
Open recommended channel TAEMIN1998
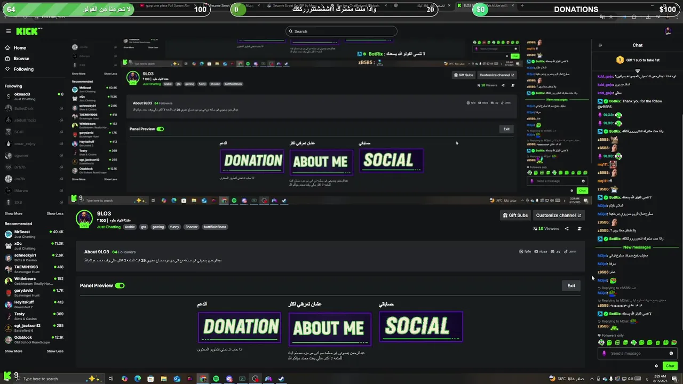point(34,269)
